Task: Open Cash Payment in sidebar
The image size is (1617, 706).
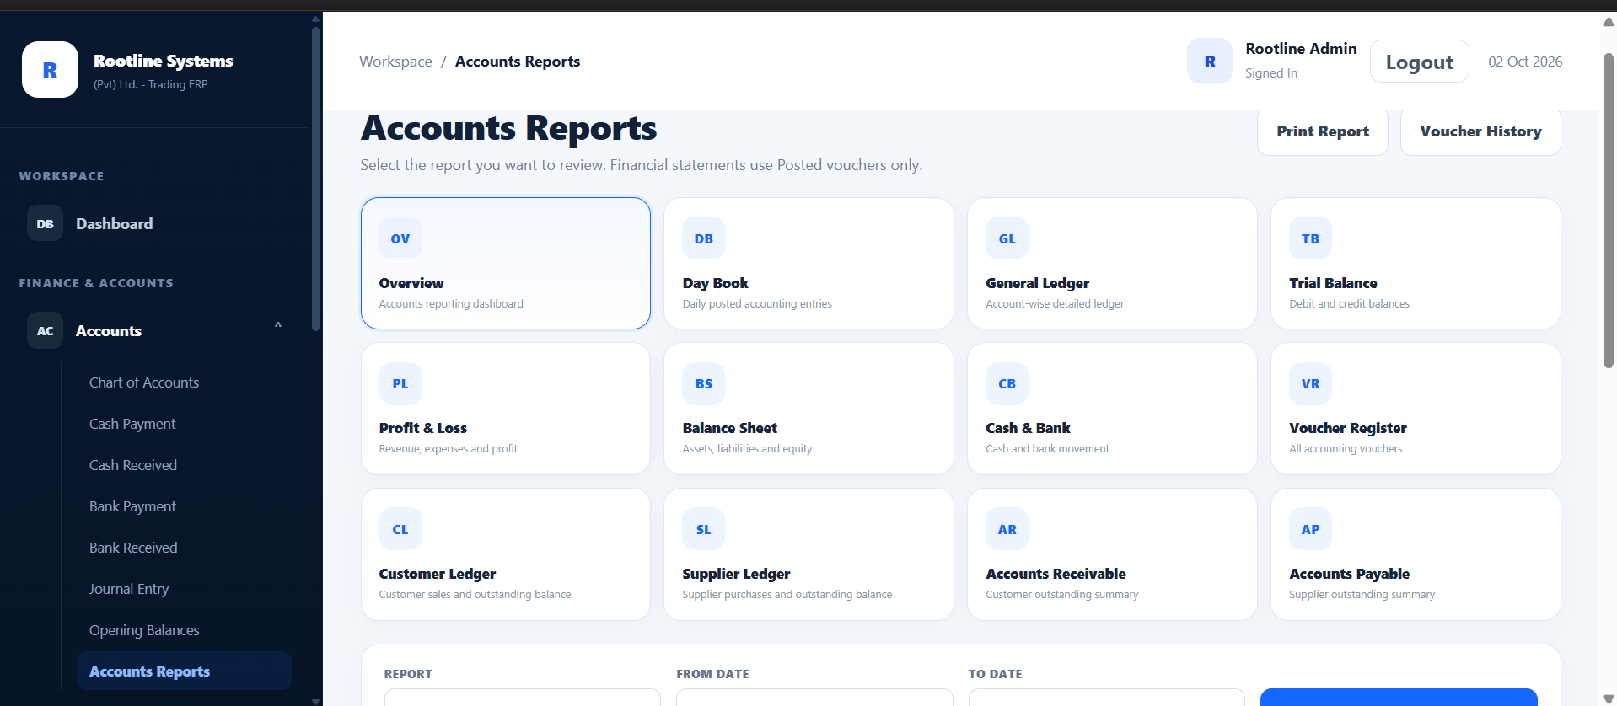Action: (x=132, y=424)
